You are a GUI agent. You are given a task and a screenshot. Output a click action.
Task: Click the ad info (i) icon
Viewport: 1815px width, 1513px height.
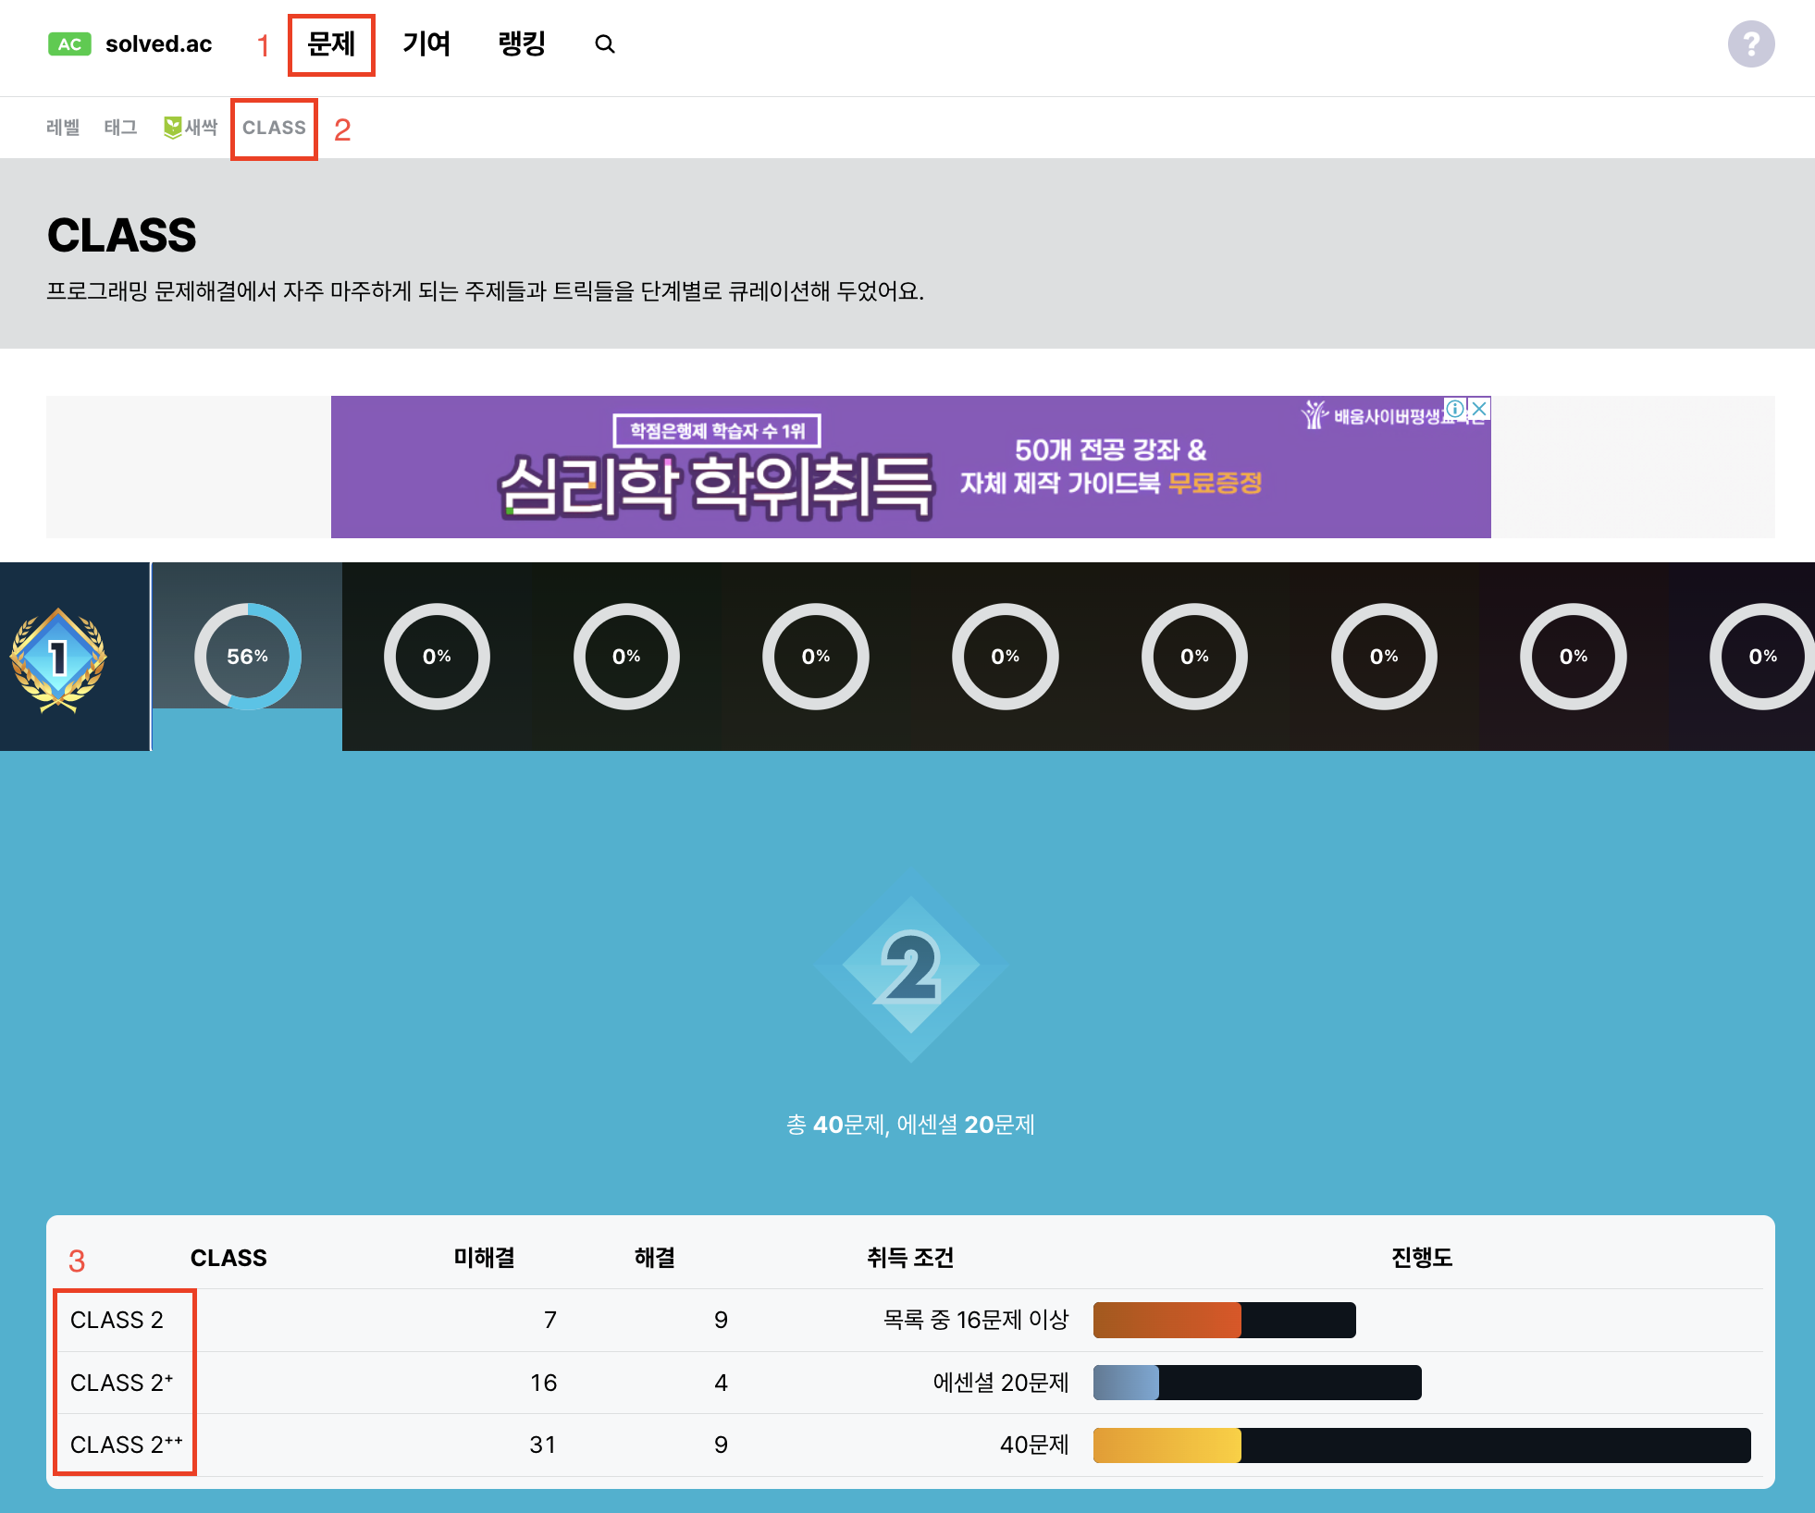[1455, 409]
